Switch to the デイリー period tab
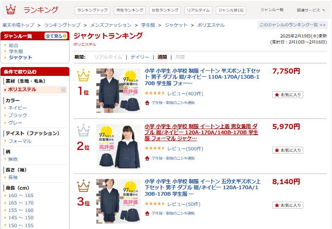 coord(140,57)
